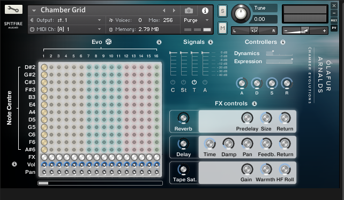Click the Delay Feedb. knob
The image size is (344, 200).
(x=266, y=144)
